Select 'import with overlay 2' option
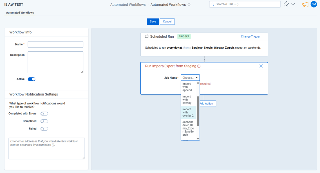 188,112
